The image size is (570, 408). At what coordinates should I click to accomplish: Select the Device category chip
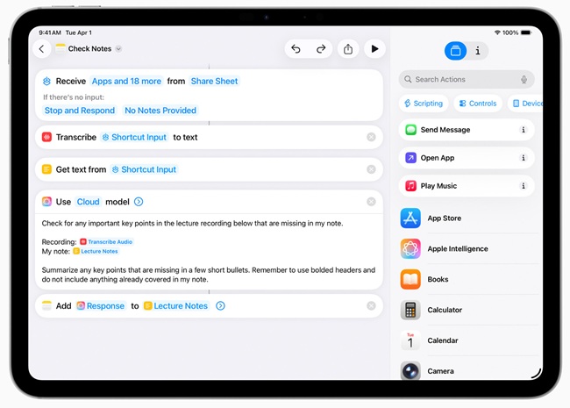[525, 104]
